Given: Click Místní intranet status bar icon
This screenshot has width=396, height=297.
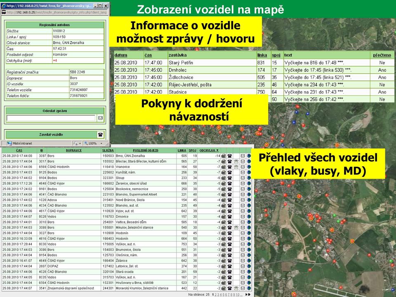Looking at the screenshot, I should pyautogui.click(x=9, y=143).
